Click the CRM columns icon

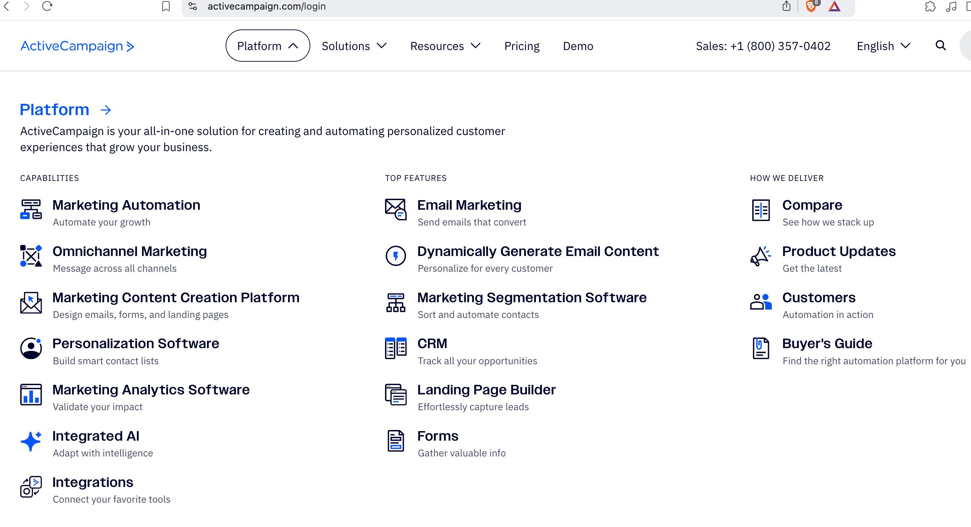point(395,348)
